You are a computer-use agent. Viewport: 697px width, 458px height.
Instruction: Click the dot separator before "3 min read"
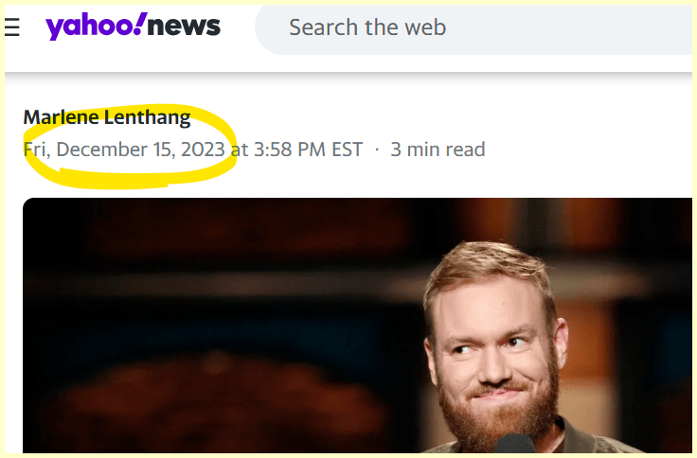[377, 150]
